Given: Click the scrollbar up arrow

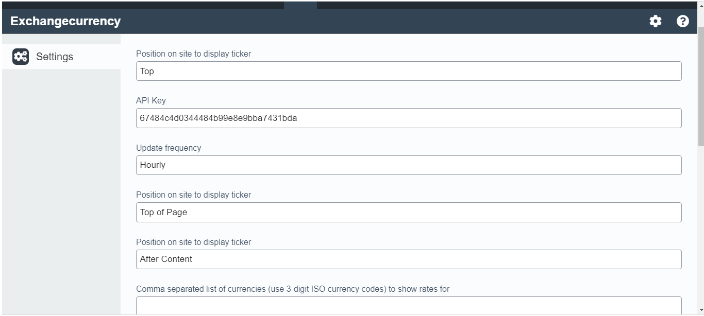Looking at the screenshot, I should click(700, 5).
